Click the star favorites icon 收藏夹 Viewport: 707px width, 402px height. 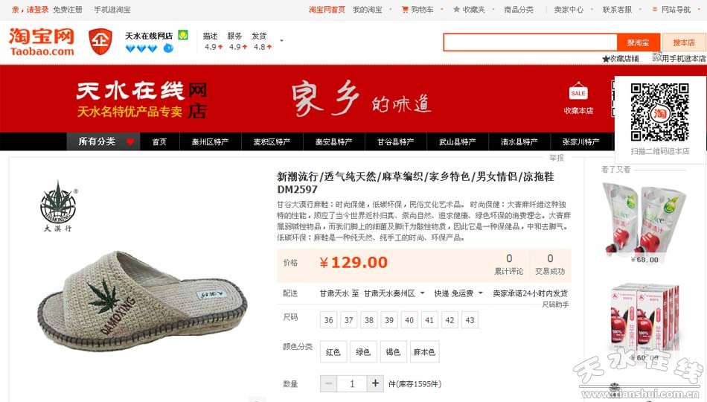coord(456,10)
